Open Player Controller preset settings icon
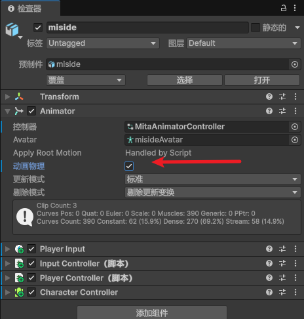The width and height of the screenshot is (304, 319). point(282,278)
